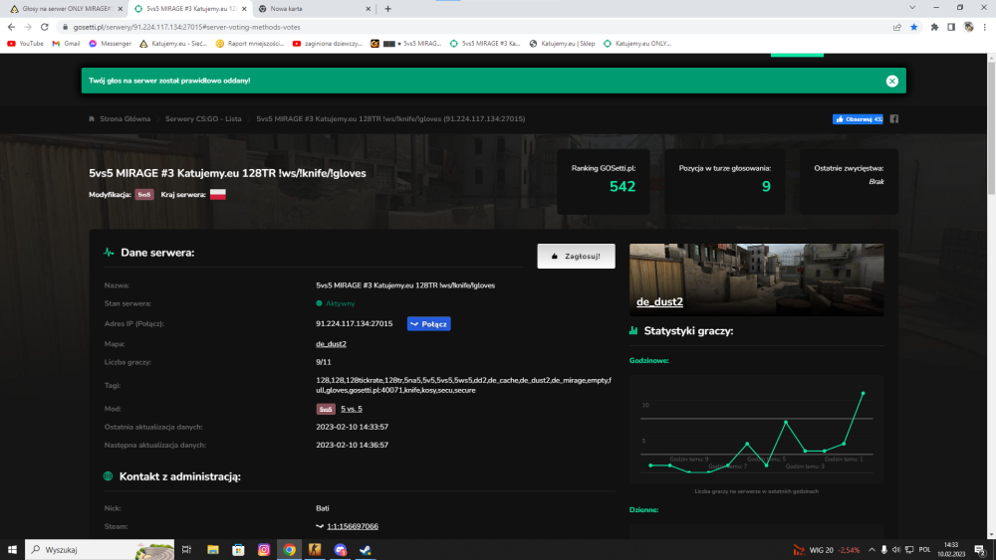Click the Wyszukaj taskbar search box
The image size is (996, 560).
click(x=100, y=549)
